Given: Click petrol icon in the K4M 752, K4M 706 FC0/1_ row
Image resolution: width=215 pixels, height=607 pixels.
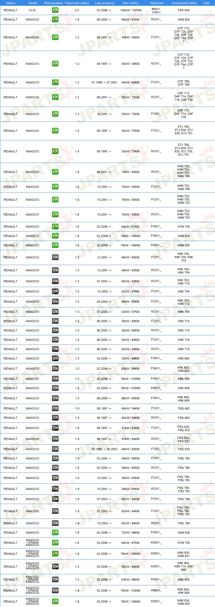Looking at the screenshot, I should [x=55, y=187].
